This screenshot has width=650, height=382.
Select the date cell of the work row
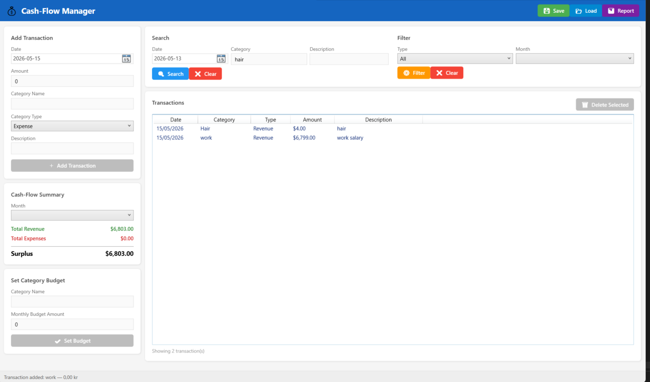pyautogui.click(x=170, y=138)
